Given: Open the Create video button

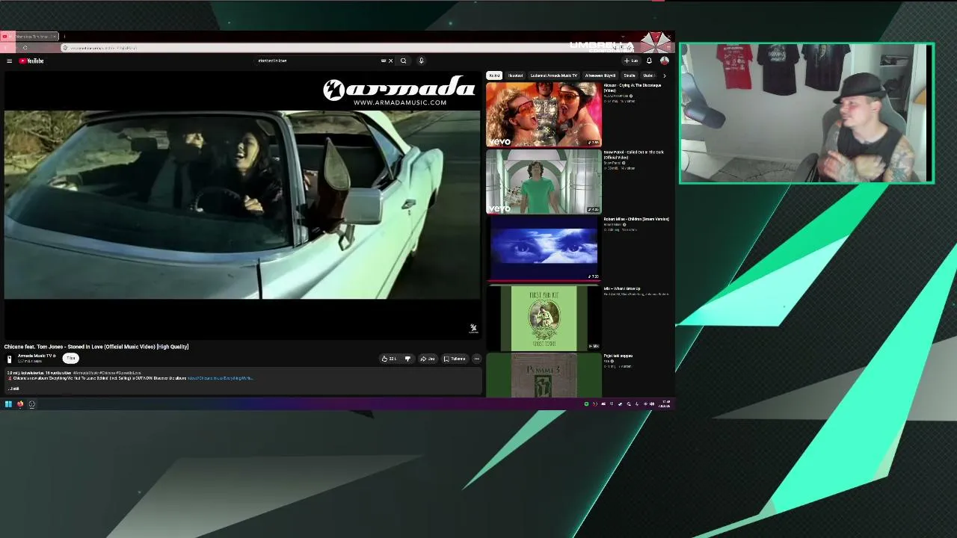Looking at the screenshot, I should click(x=632, y=61).
